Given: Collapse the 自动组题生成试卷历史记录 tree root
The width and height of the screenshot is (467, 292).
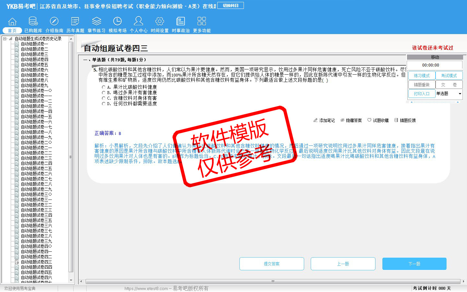Looking at the screenshot, I should pyautogui.click(x=5, y=39).
